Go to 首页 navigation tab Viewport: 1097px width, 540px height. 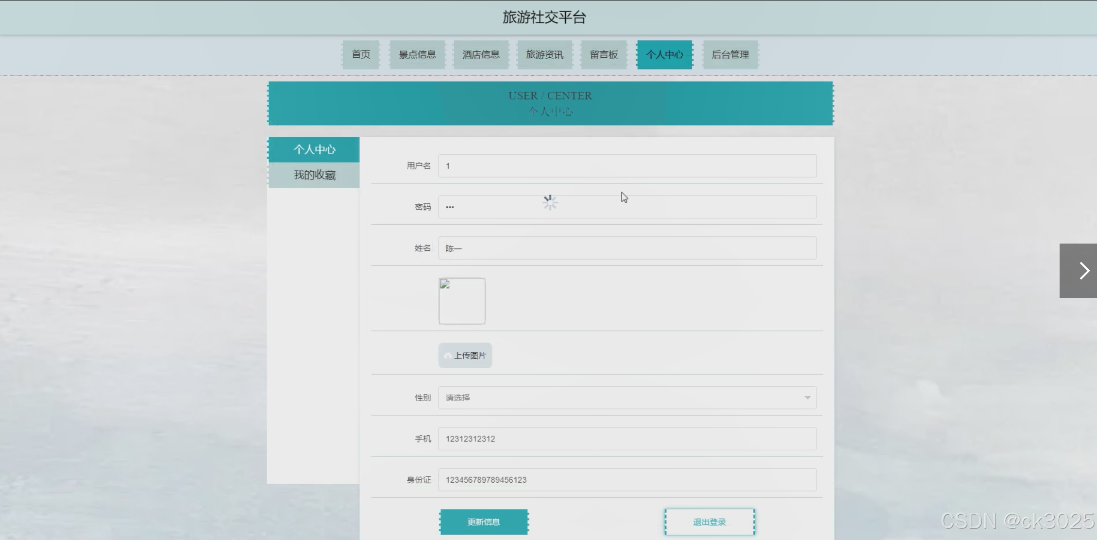(361, 55)
